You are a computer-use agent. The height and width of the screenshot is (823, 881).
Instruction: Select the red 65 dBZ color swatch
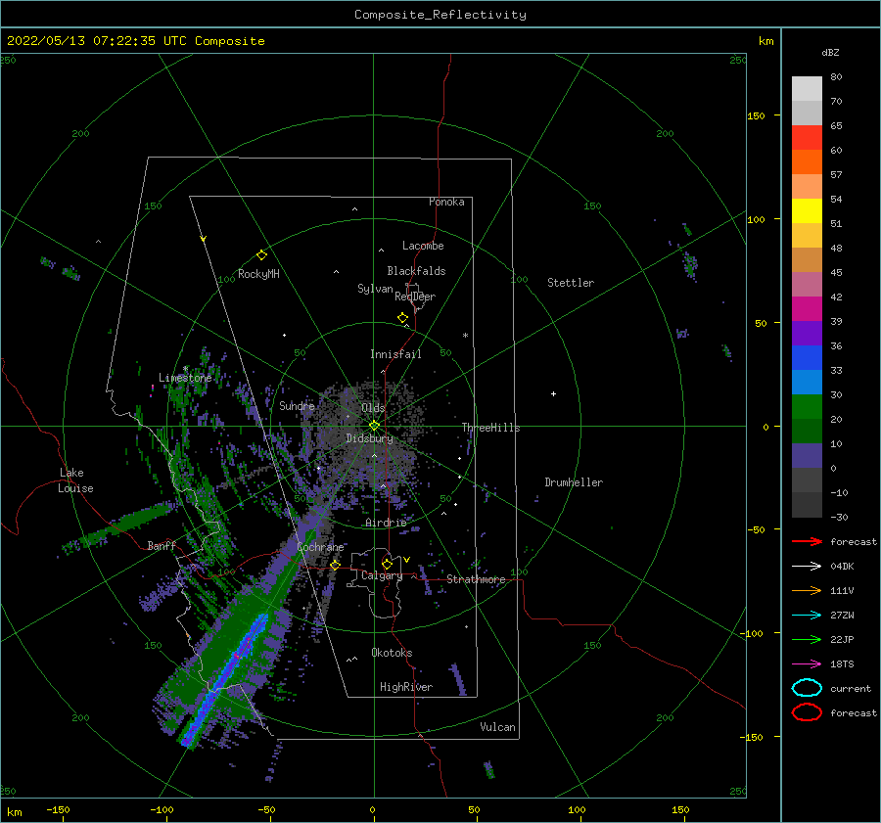[807, 138]
